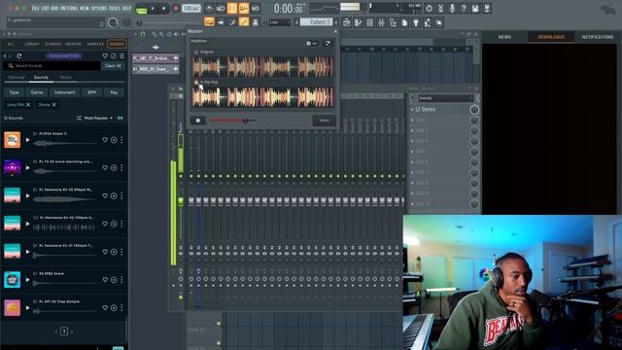Open more options for the sixth sound
622x350 pixels.
[121, 280]
